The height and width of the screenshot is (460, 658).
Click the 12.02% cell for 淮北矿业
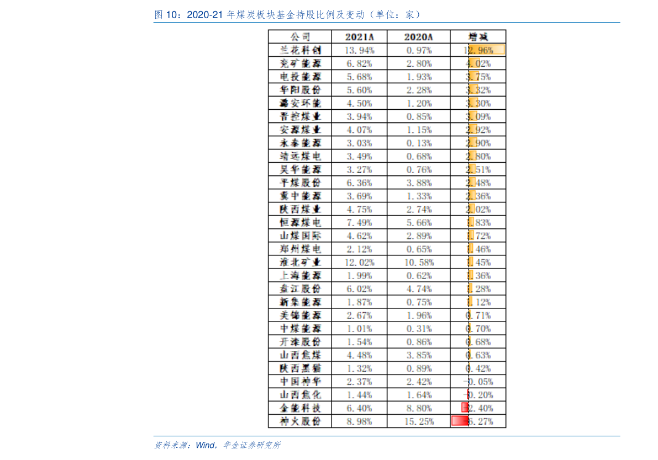point(360,263)
